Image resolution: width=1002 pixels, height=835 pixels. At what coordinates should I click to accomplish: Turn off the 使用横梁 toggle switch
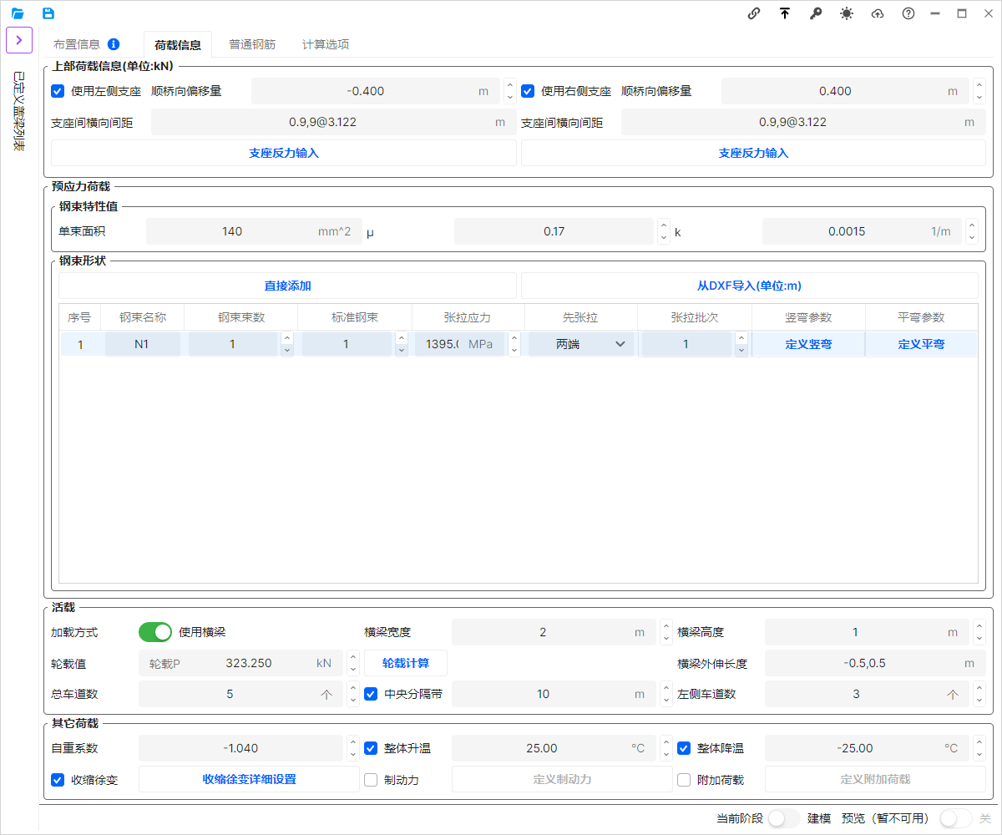click(155, 632)
